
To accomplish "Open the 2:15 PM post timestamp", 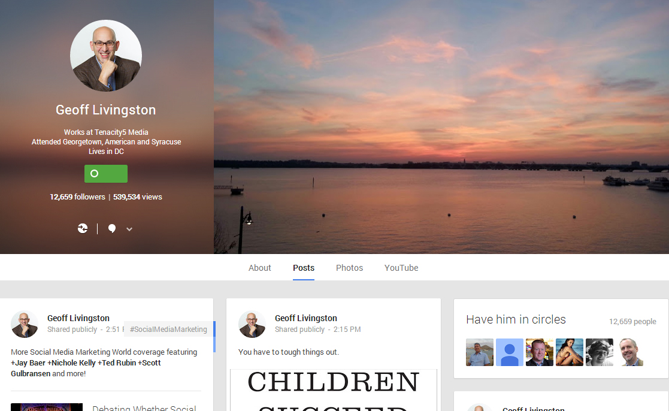I will click(x=347, y=330).
